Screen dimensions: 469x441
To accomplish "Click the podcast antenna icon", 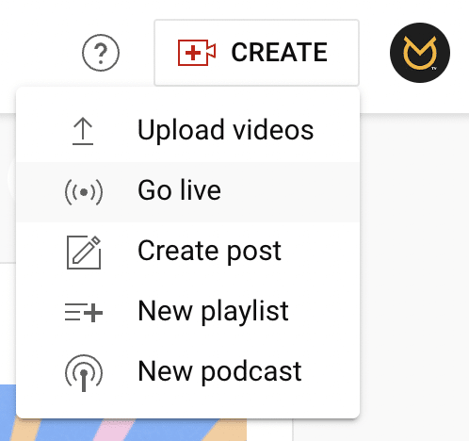I will 84,373.
